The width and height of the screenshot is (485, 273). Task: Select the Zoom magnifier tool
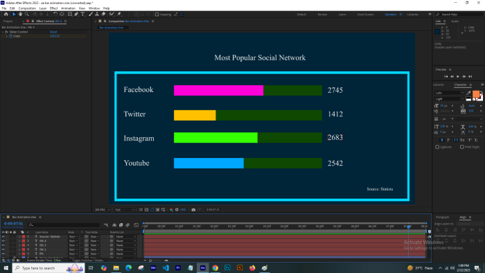(x=27, y=15)
